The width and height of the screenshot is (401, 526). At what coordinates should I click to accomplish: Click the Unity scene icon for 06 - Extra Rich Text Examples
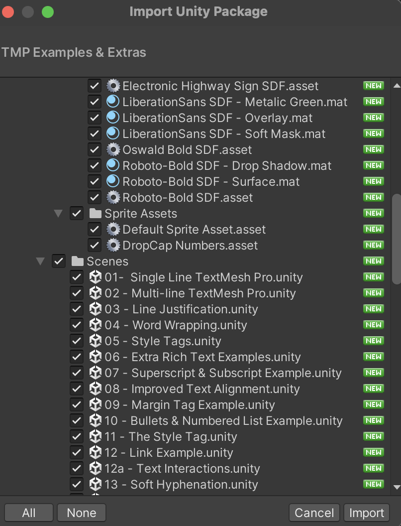[96, 357]
